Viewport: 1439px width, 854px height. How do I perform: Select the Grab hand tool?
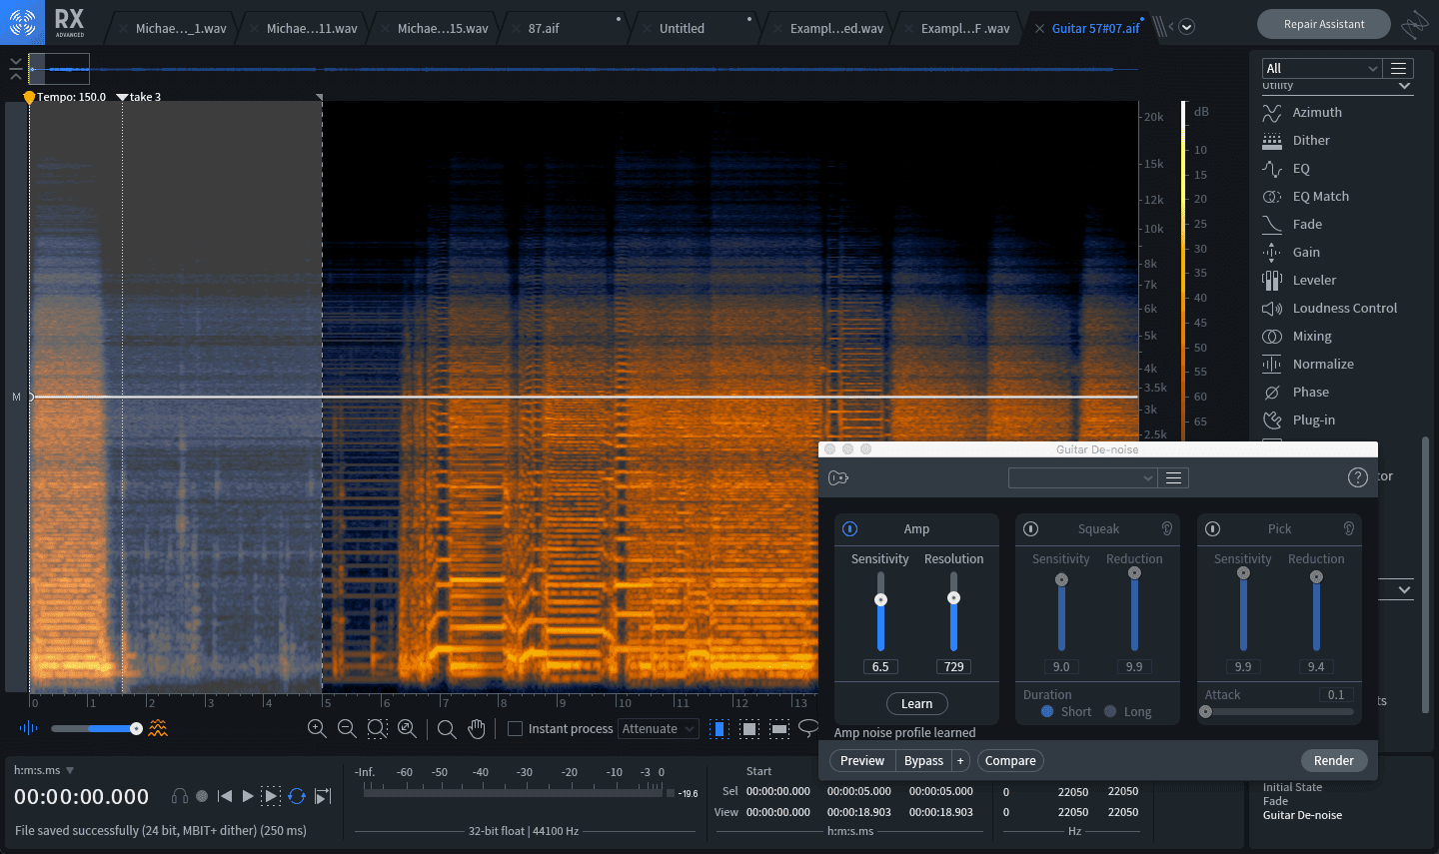(x=477, y=729)
